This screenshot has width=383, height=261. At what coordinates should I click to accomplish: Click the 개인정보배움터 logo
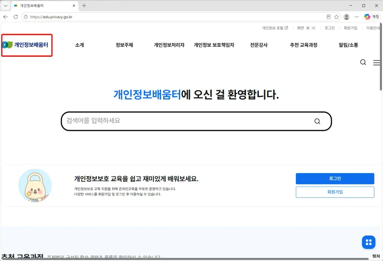pyautogui.click(x=25, y=45)
